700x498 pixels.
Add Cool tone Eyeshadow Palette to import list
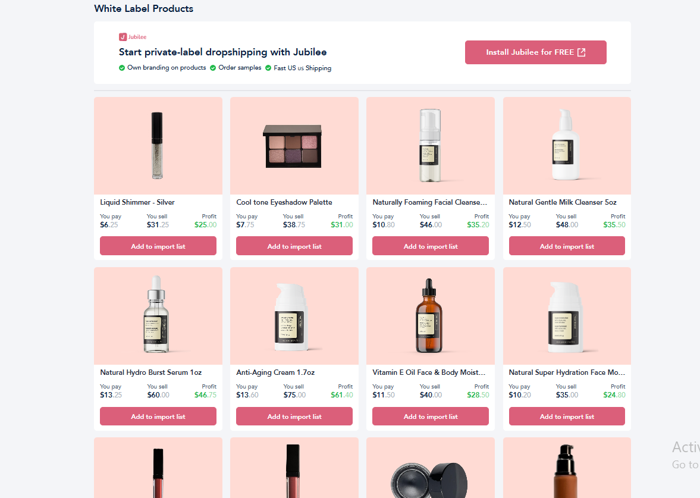(294, 246)
